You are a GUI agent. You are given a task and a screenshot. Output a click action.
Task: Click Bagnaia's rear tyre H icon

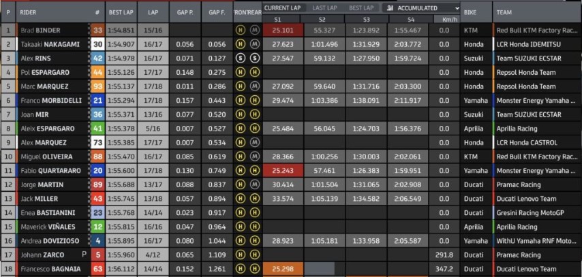[254, 269]
